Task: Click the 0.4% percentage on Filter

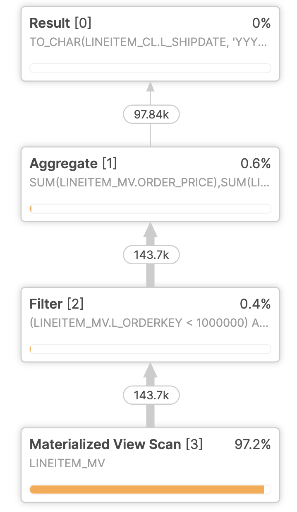Action: (255, 304)
